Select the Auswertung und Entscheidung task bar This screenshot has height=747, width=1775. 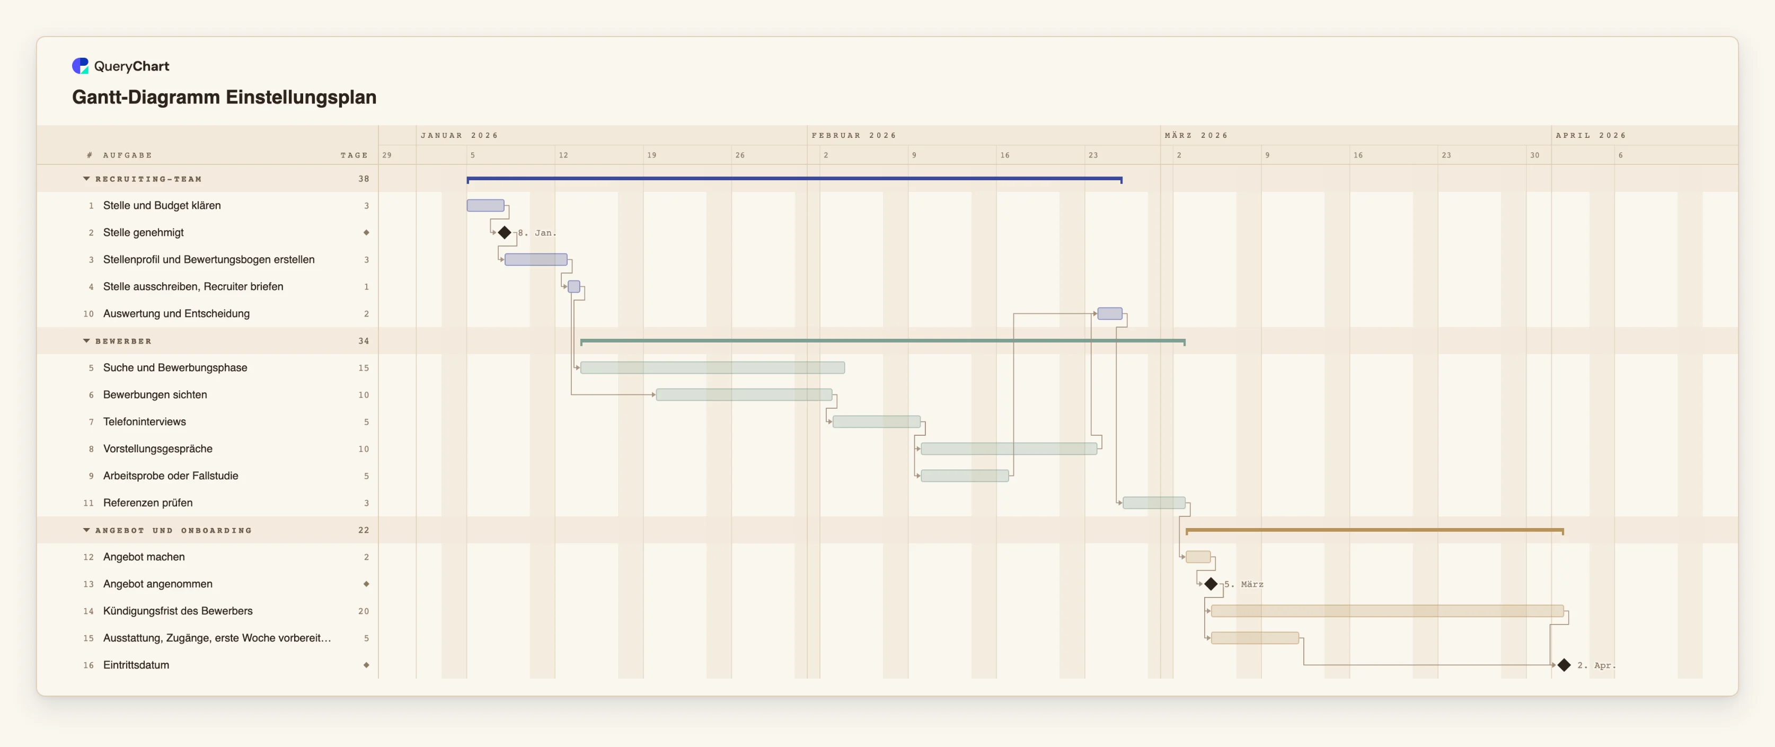tap(1109, 313)
